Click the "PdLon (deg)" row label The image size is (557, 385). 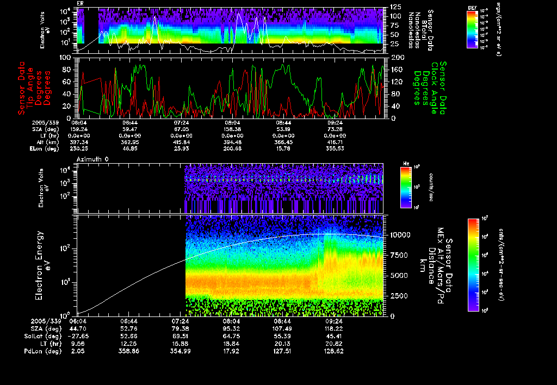pos(43,351)
